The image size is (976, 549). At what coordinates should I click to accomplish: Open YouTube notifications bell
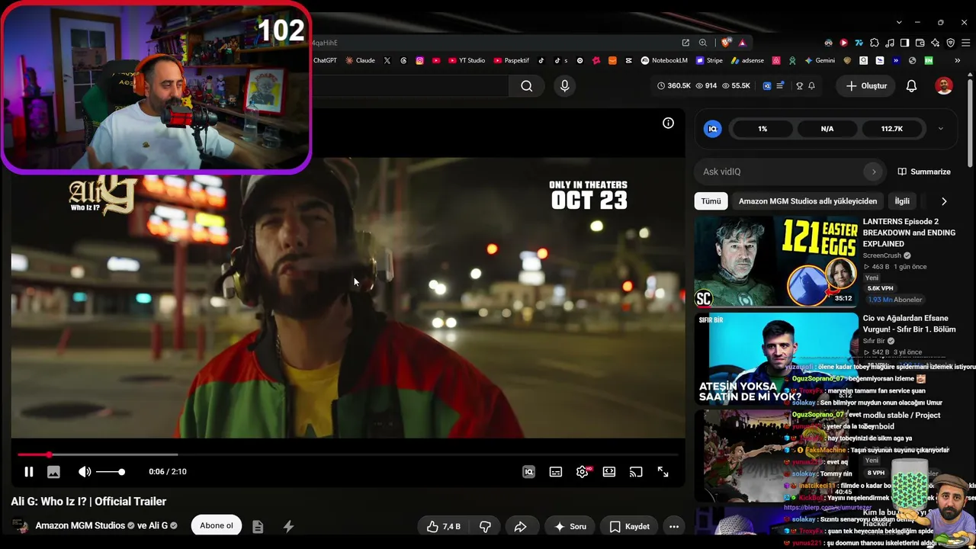pos(911,86)
